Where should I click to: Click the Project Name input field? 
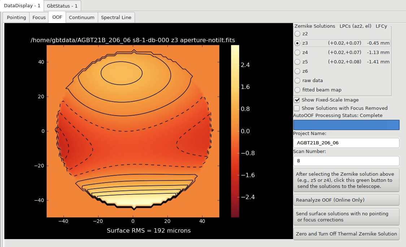pyautogui.click(x=346, y=143)
